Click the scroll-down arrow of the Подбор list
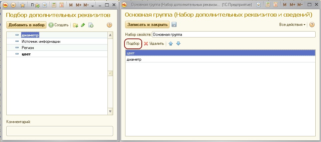The height and width of the screenshot is (142, 321). coord(110,111)
